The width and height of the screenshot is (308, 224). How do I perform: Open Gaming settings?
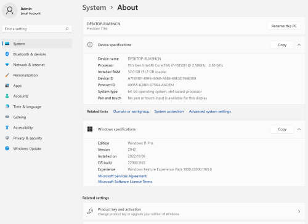tap(37, 117)
